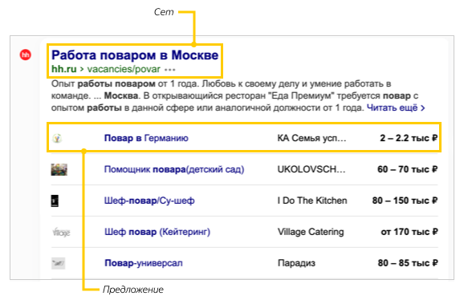Open the 'Повар-универсал' vacancy
The height and width of the screenshot is (304, 464).
click(144, 263)
